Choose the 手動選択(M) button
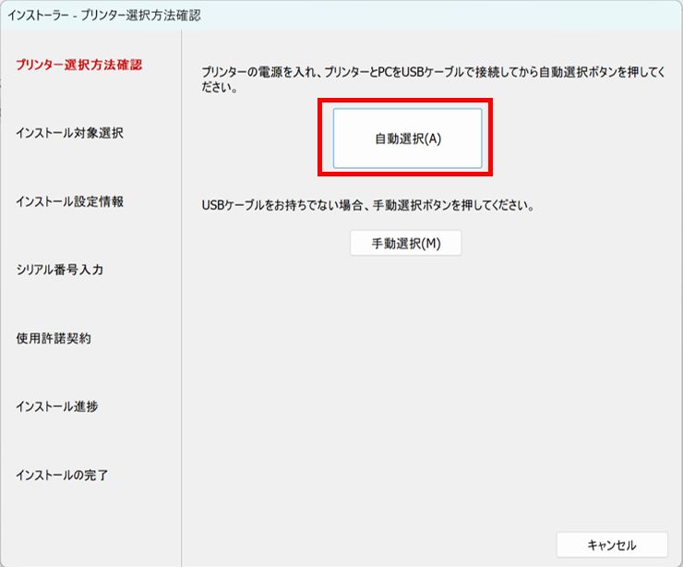Image resolution: width=683 pixels, height=567 pixels. tap(405, 243)
